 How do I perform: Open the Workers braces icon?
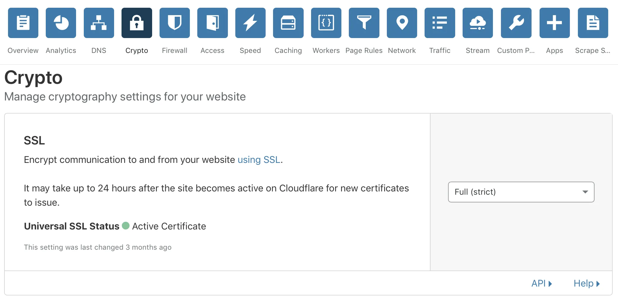(x=326, y=23)
